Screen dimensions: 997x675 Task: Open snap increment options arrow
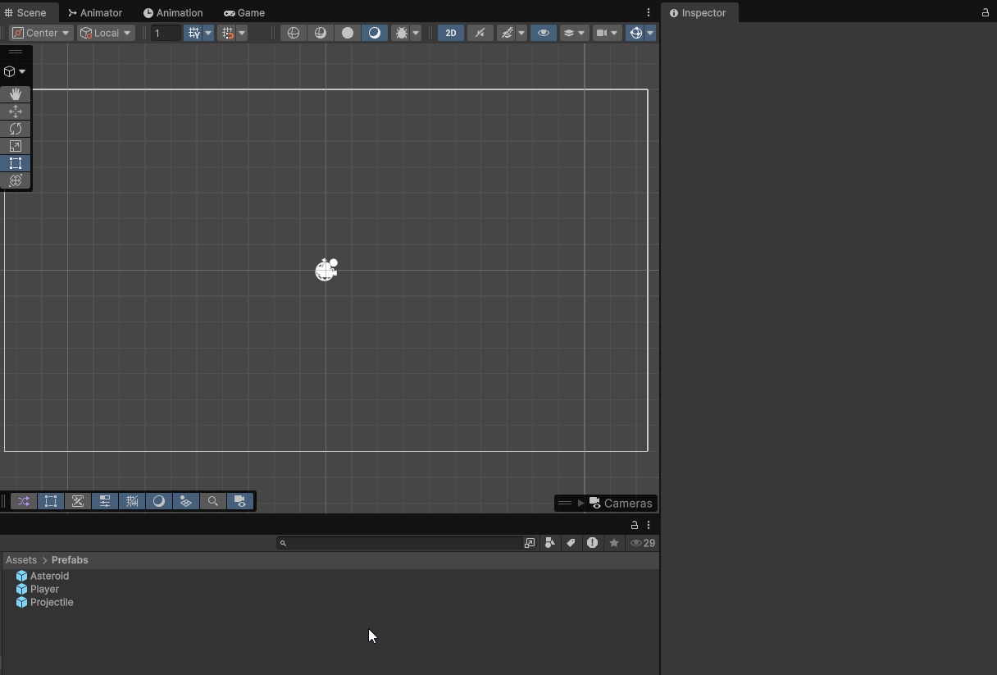tap(242, 33)
